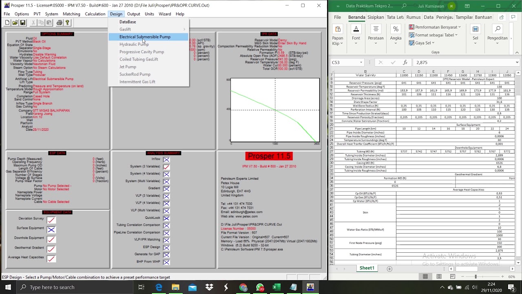522x294 pixels.
Task: Expand the Format sebagai Tabel dropdown
Action: (x=456, y=35)
